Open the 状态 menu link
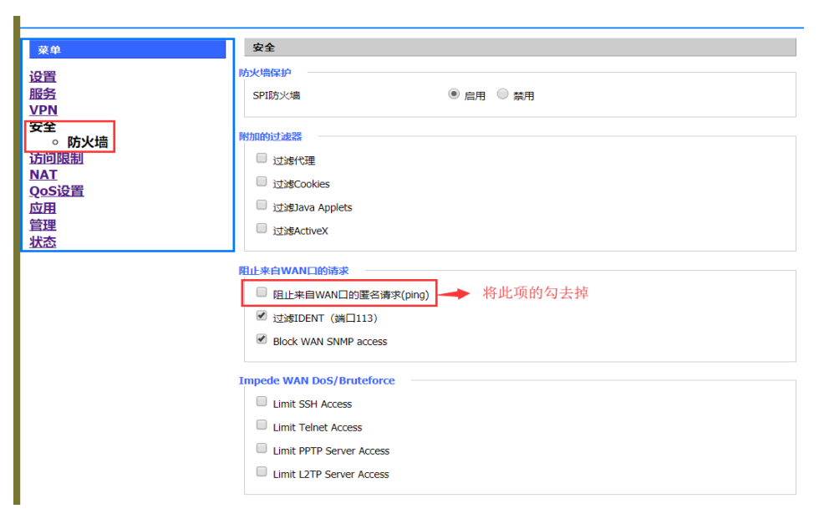The image size is (819, 524). [x=43, y=242]
